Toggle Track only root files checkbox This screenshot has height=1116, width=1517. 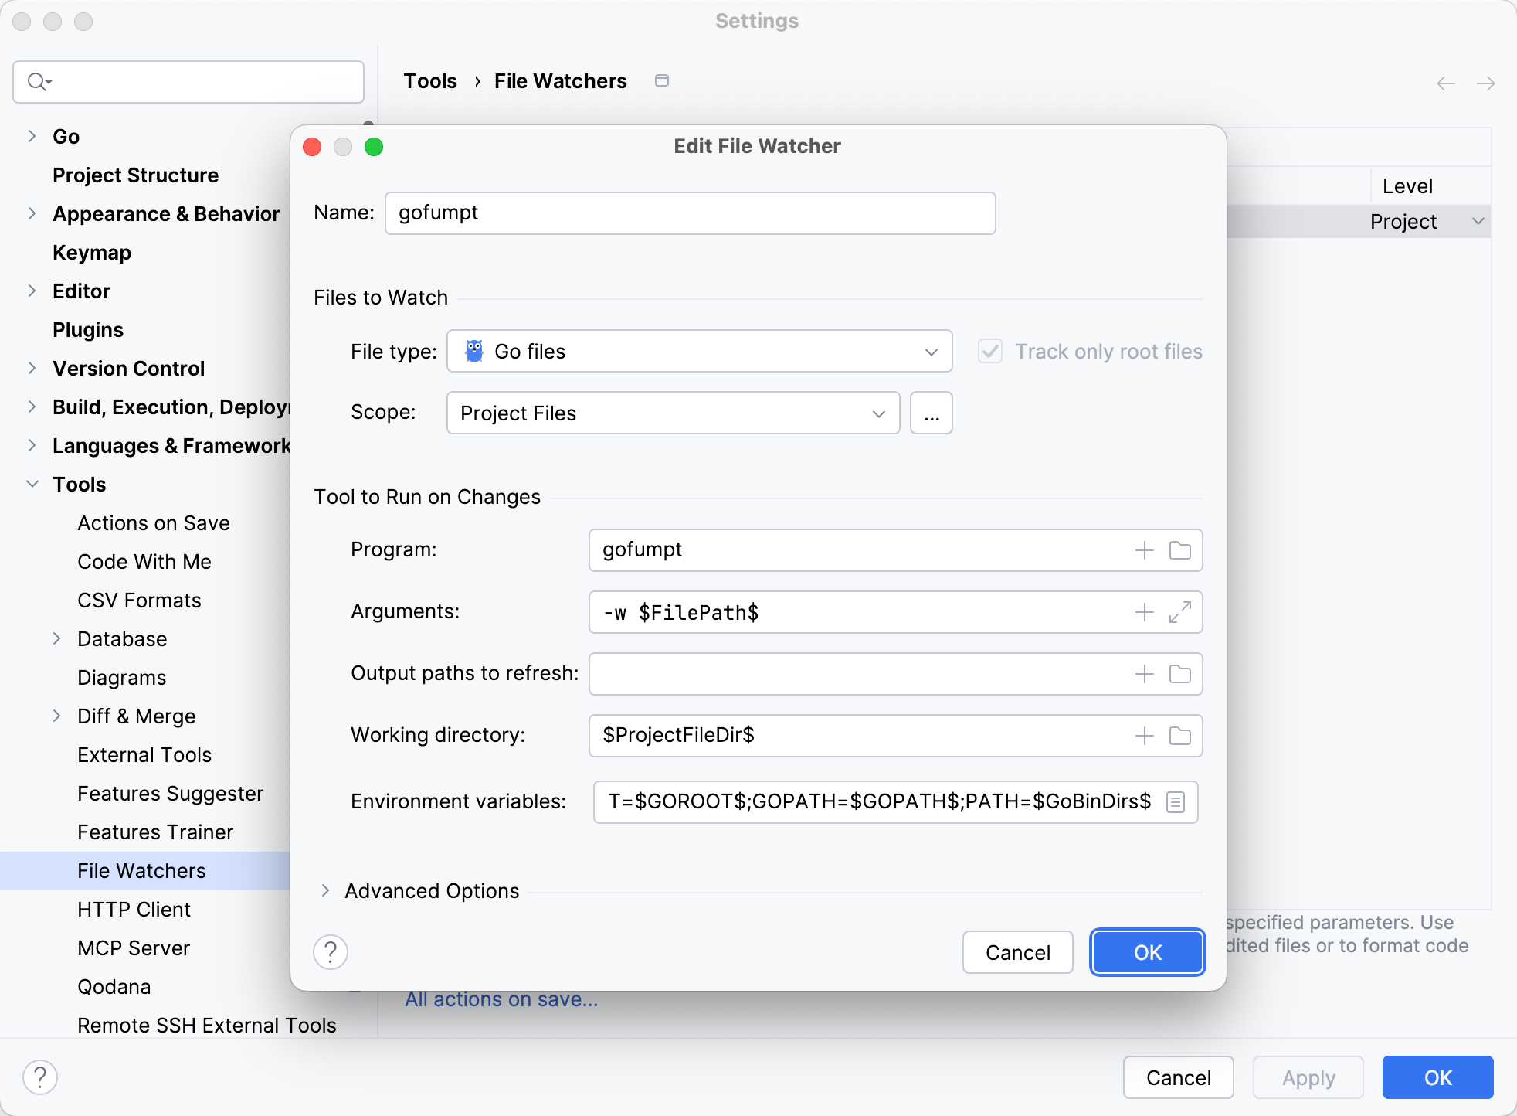coord(990,351)
